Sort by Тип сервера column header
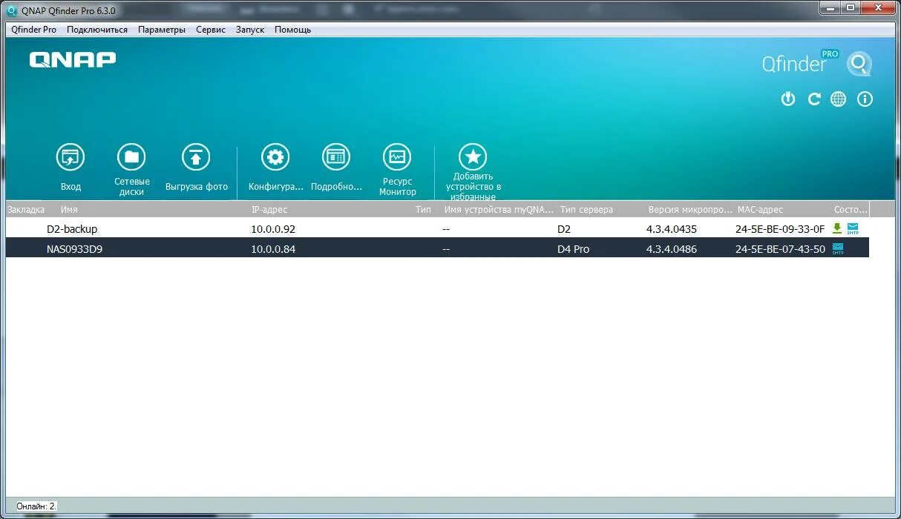 (x=586, y=209)
